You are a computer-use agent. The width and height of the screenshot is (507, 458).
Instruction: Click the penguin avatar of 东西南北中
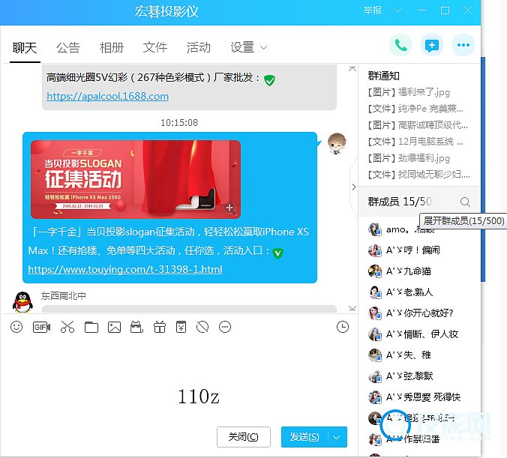tap(22, 302)
